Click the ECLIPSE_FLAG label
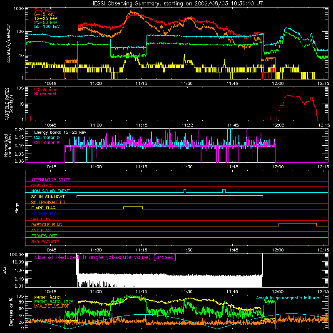 [45, 214]
